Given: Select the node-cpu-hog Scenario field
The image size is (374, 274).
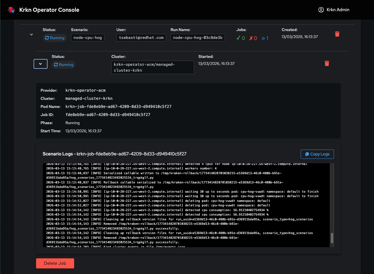Looking at the screenshot, I should [88, 37].
